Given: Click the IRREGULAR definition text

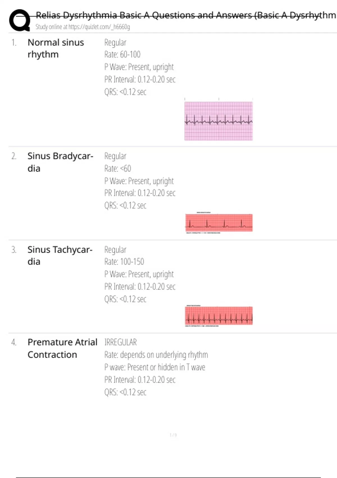Looking at the screenshot, I should point(120,342).
